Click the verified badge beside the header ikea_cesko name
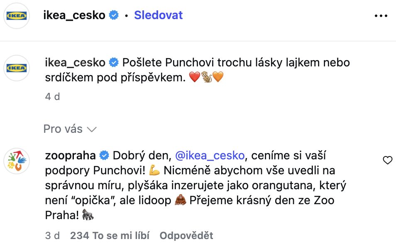 point(114,15)
